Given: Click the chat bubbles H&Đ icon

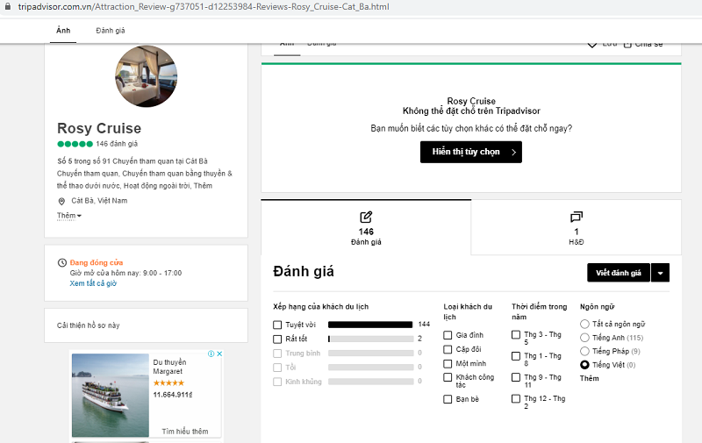Looking at the screenshot, I should coord(577,217).
